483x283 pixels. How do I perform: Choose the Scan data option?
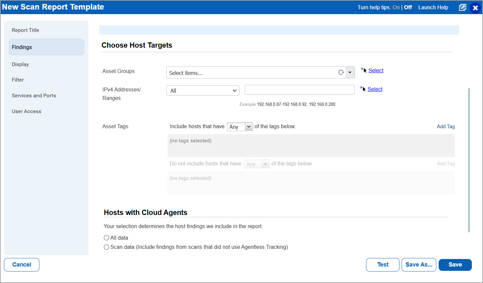(x=106, y=247)
